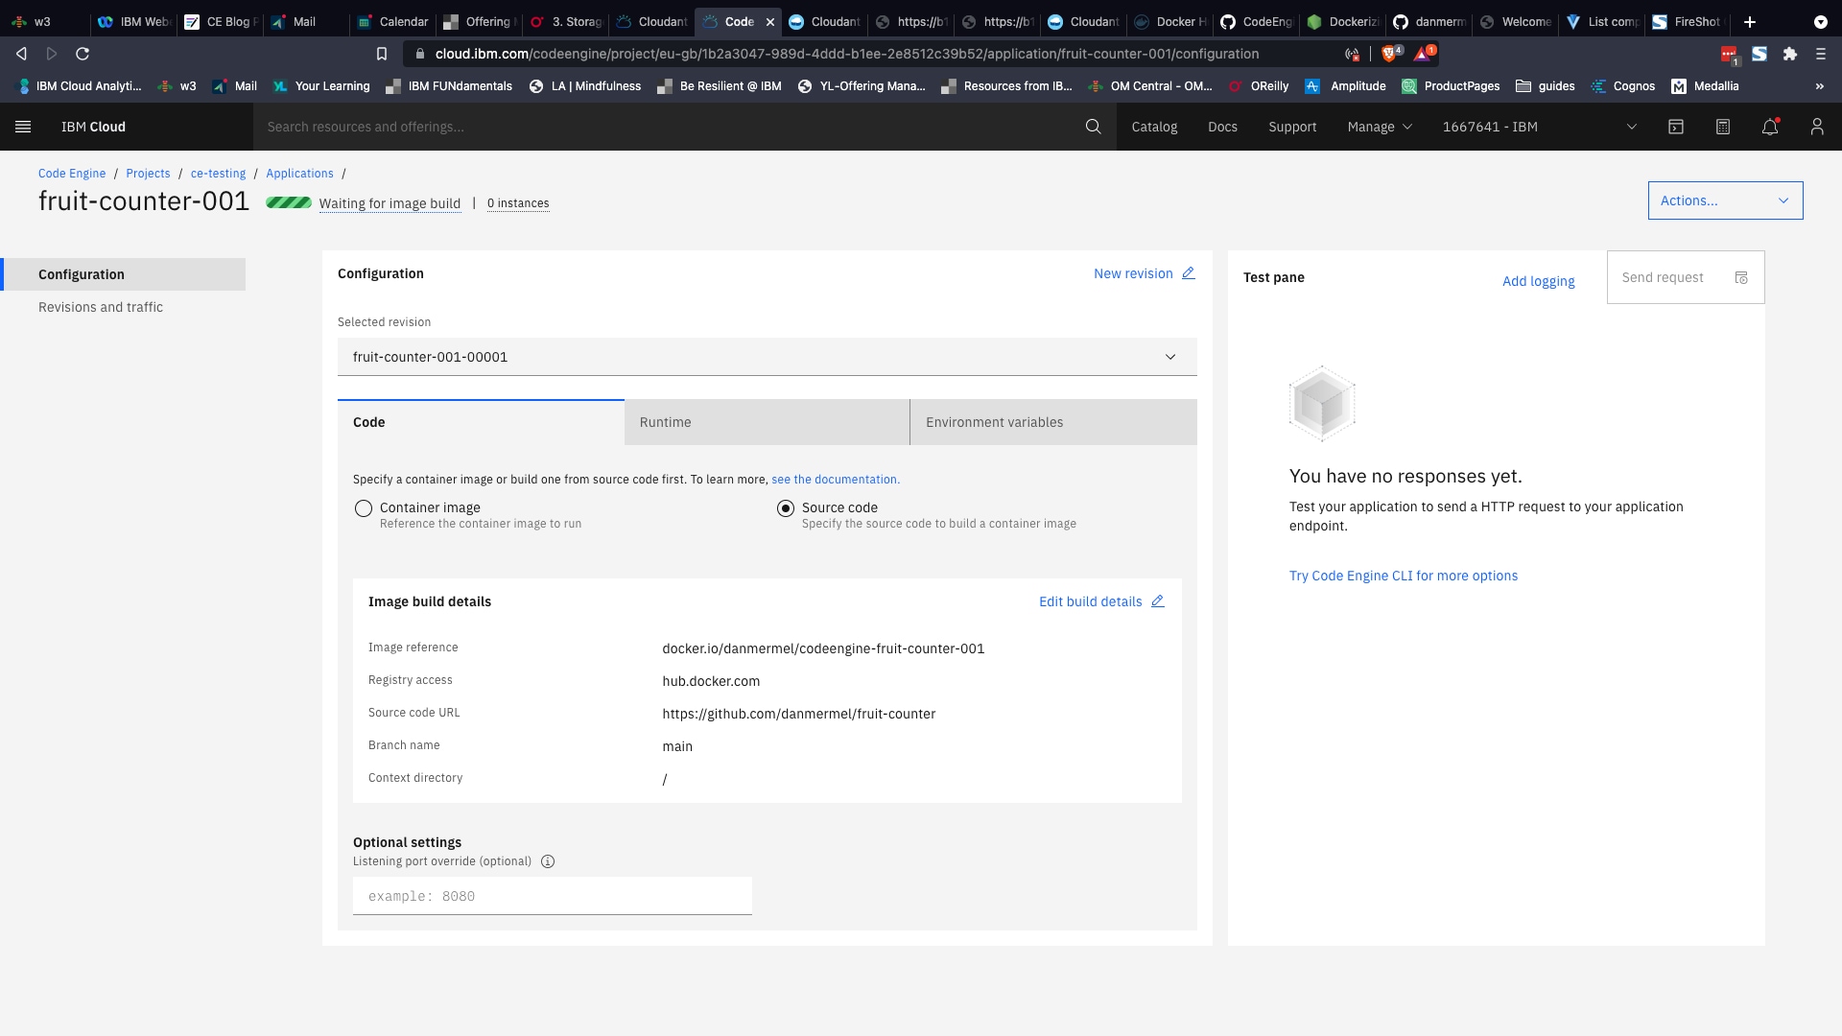Switch to the Environment variables tab
This screenshot has height=1036, width=1842.
point(1053,422)
